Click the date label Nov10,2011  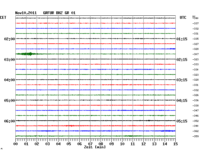(26, 13)
